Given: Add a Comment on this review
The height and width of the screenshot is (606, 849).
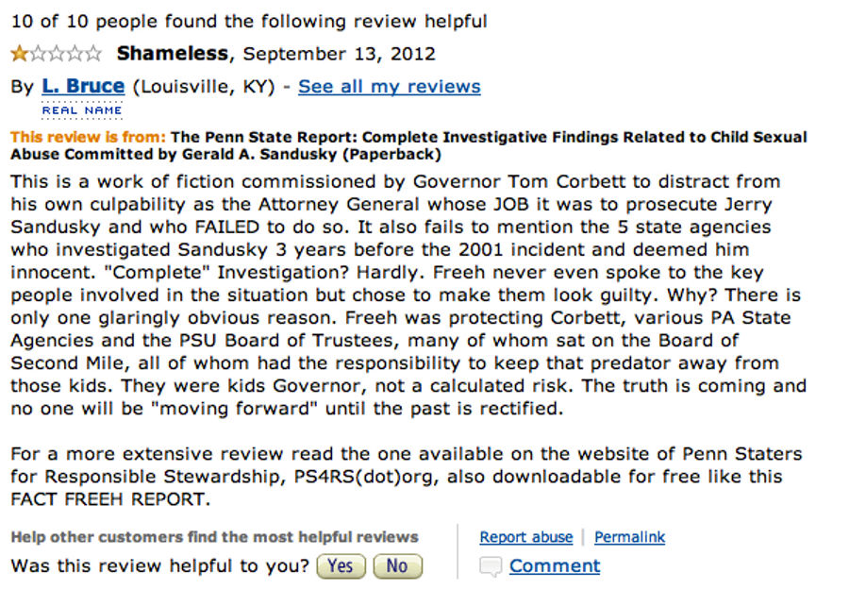Looking at the screenshot, I should 555,566.
